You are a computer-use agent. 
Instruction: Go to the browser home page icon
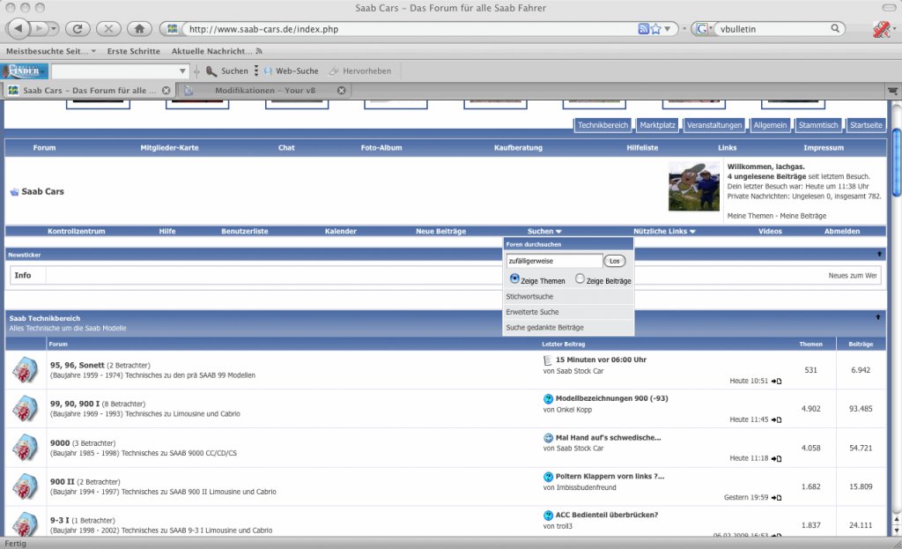pos(139,28)
